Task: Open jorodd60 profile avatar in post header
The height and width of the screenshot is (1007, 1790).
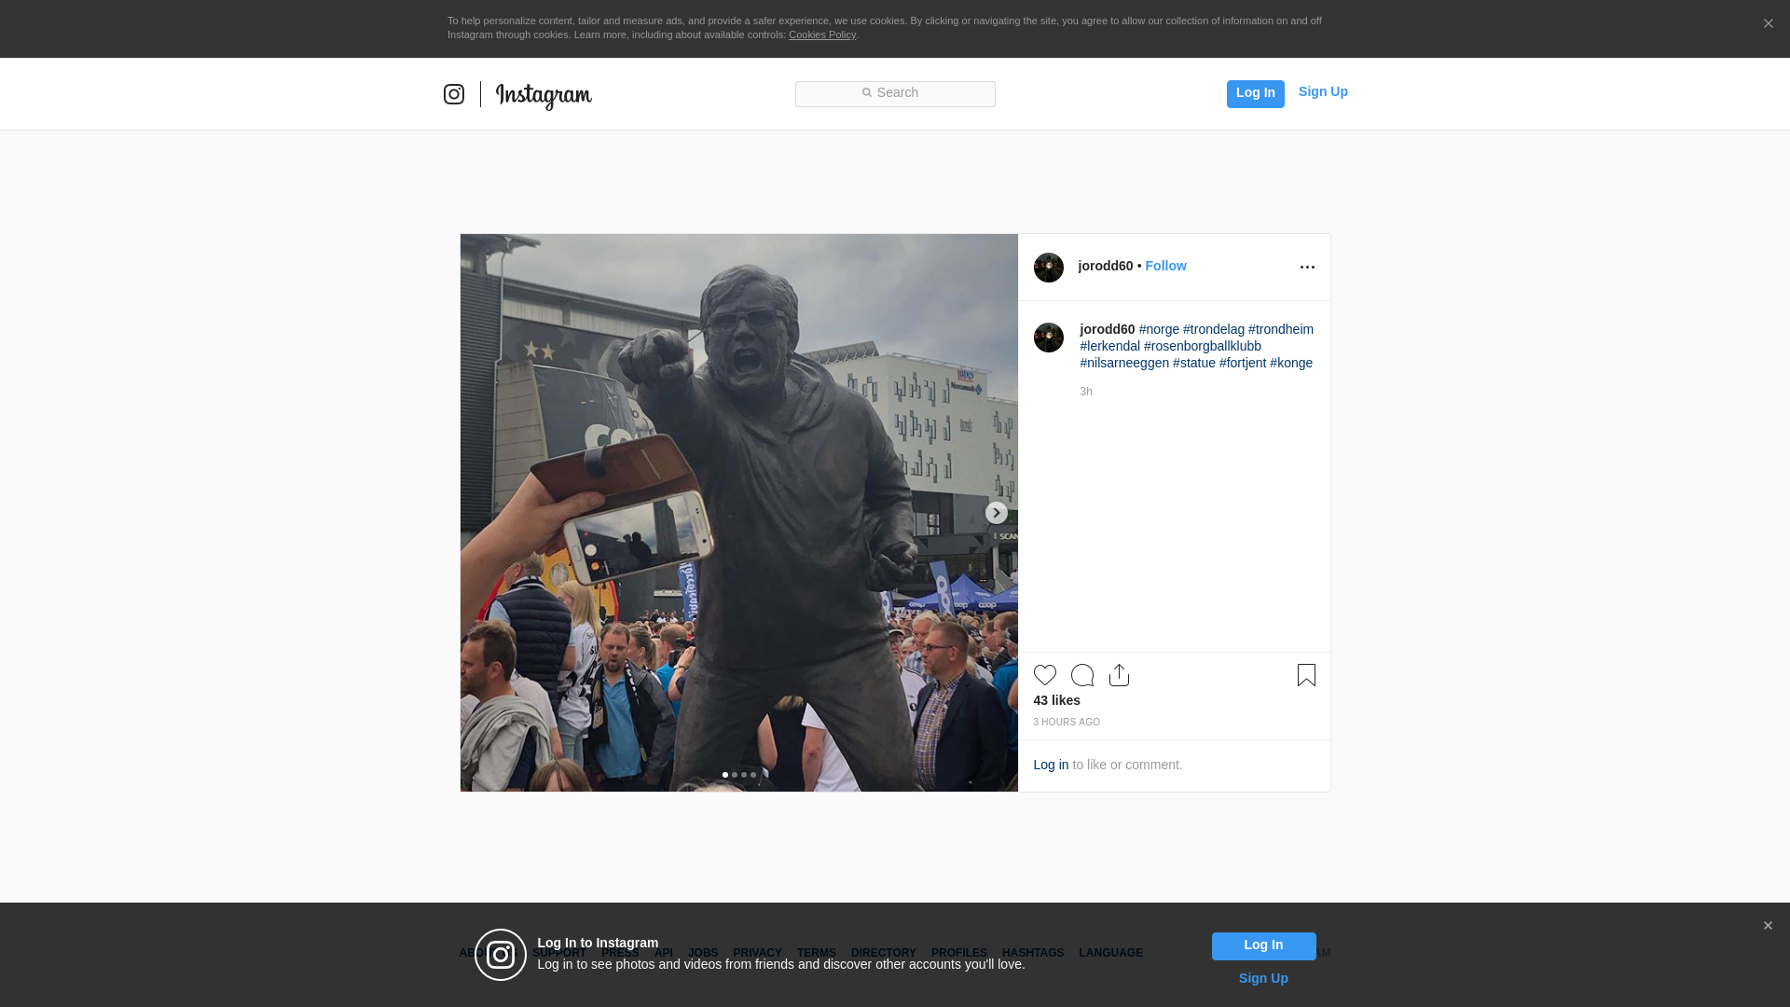Action: tap(1049, 268)
